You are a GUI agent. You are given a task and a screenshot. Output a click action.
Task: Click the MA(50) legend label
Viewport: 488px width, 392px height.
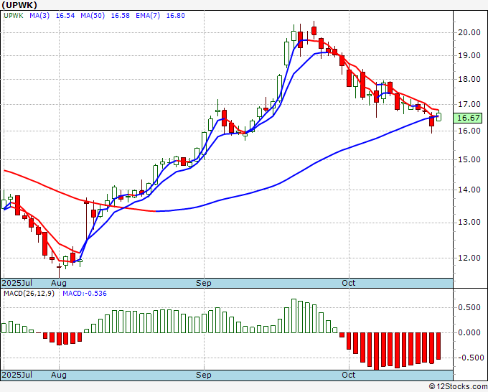[x=93, y=16]
